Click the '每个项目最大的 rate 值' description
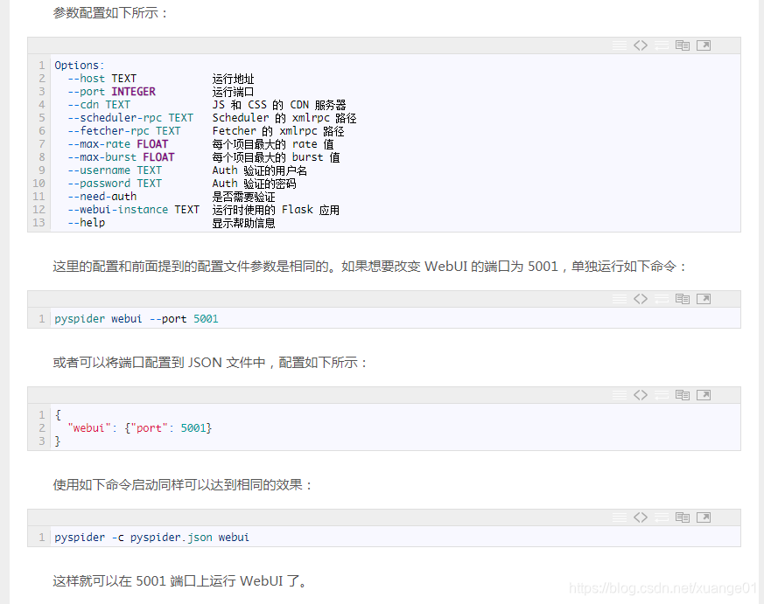 point(273,144)
